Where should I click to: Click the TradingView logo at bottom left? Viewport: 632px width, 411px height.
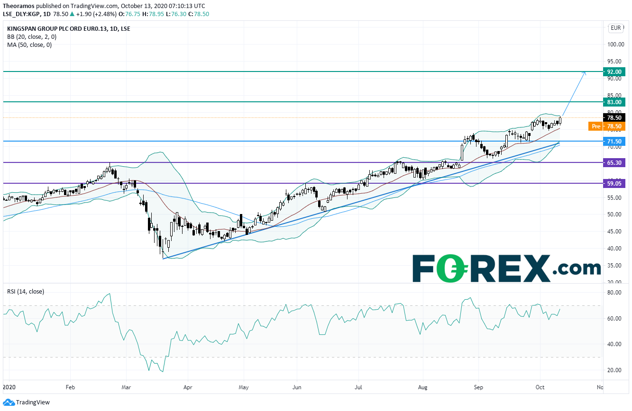point(26,402)
